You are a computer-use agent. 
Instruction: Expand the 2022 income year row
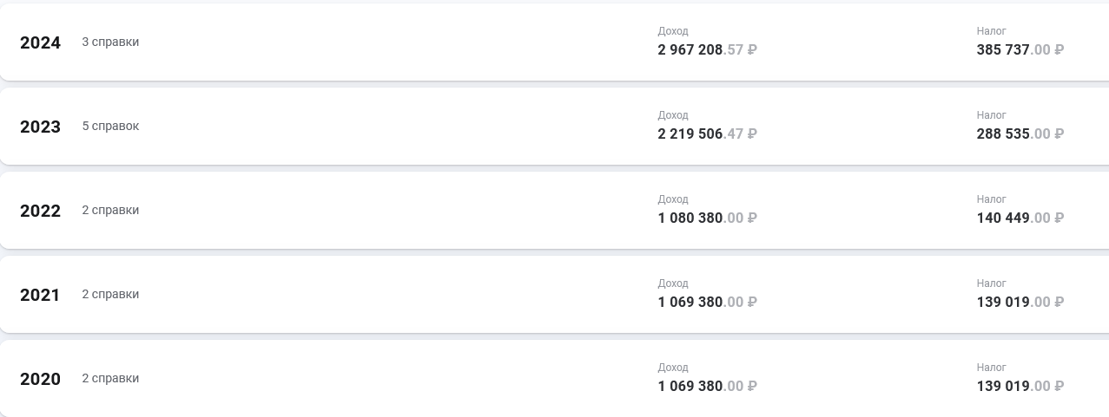click(x=40, y=211)
